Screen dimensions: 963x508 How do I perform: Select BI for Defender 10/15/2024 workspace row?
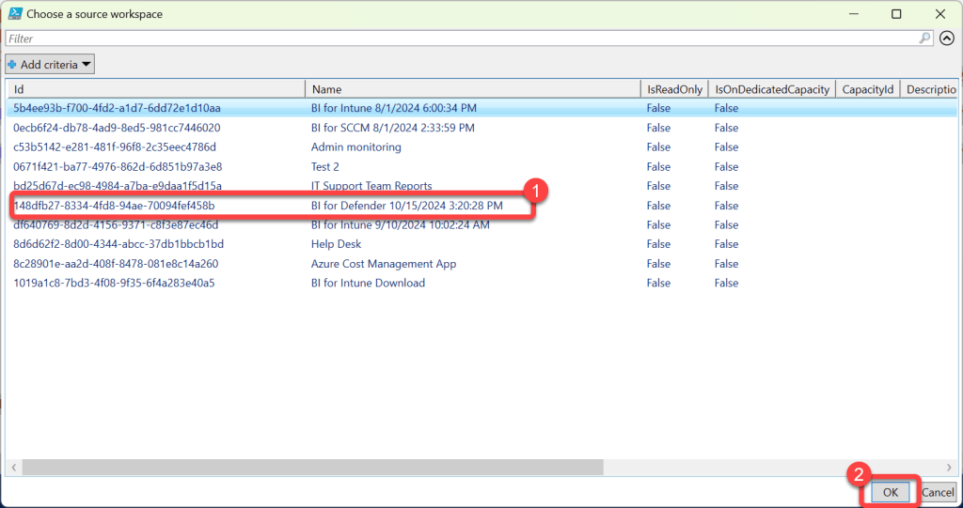(x=406, y=206)
